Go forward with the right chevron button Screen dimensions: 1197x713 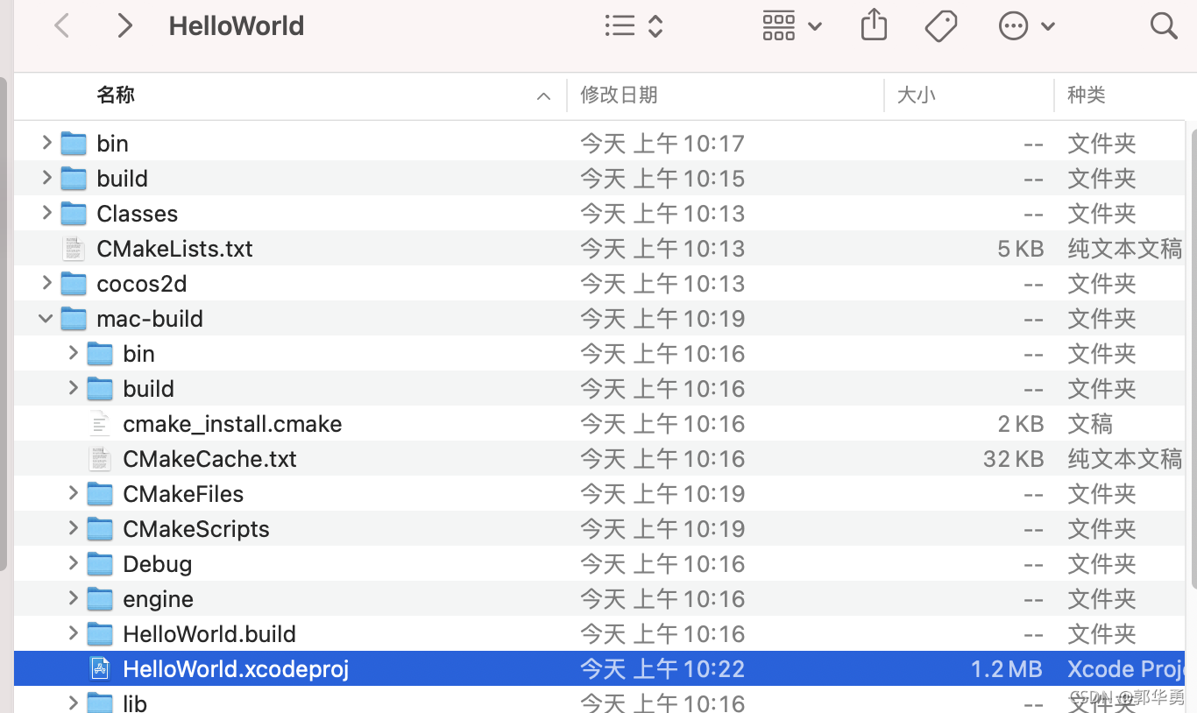coord(125,26)
